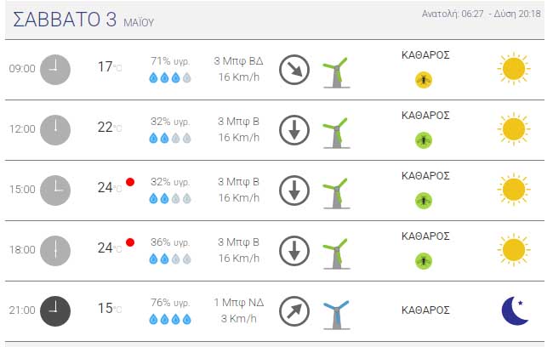Click the southwest wind arrow at 21:00
The height and width of the screenshot is (347, 553).
[294, 311]
